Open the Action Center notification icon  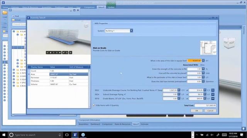tap(242, 135)
